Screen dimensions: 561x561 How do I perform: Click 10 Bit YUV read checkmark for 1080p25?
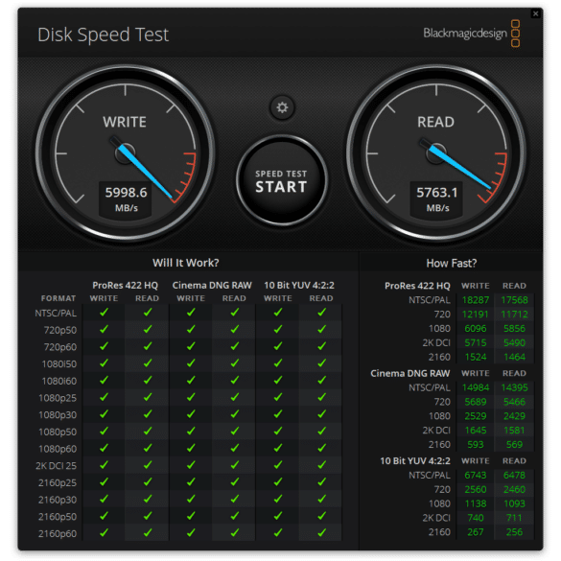pyautogui.click(x=321, y=397)
